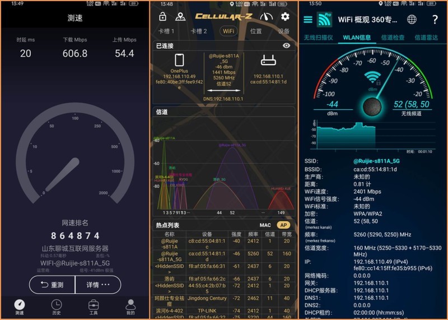Screen dimensions: 448x320
Task: Select the AP toggle in 热点列表
Action: point(283,225)
